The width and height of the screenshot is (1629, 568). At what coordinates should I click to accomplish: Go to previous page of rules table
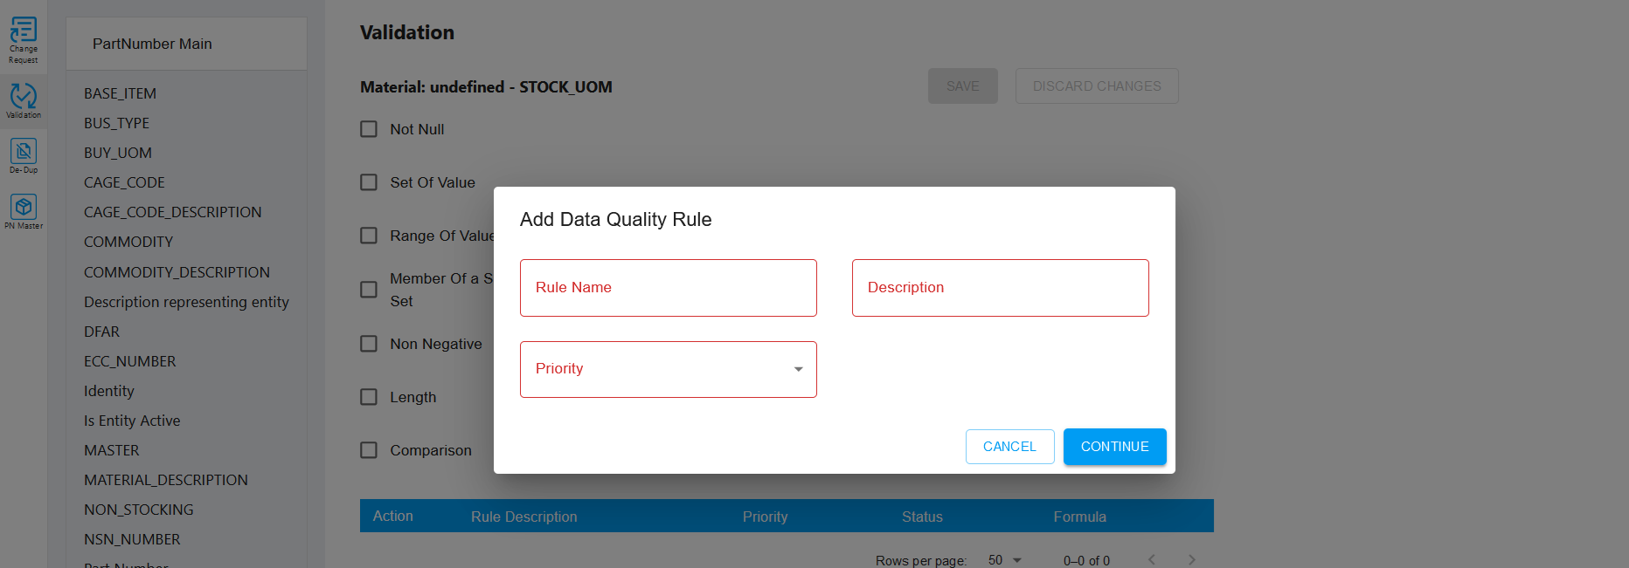(x=1152, y=560)
